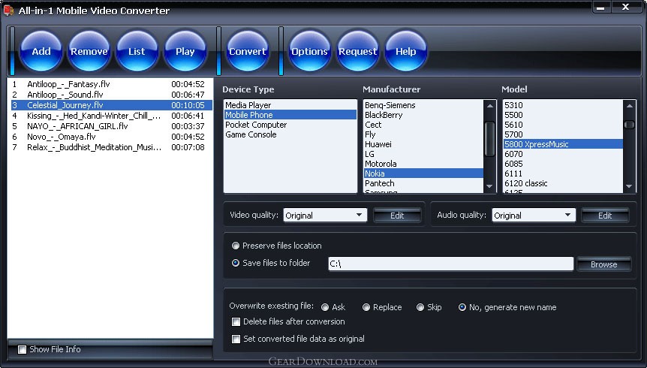Viewport: 647px width, 368px height.
Task: Select model 6070
Action: point(563,154)
